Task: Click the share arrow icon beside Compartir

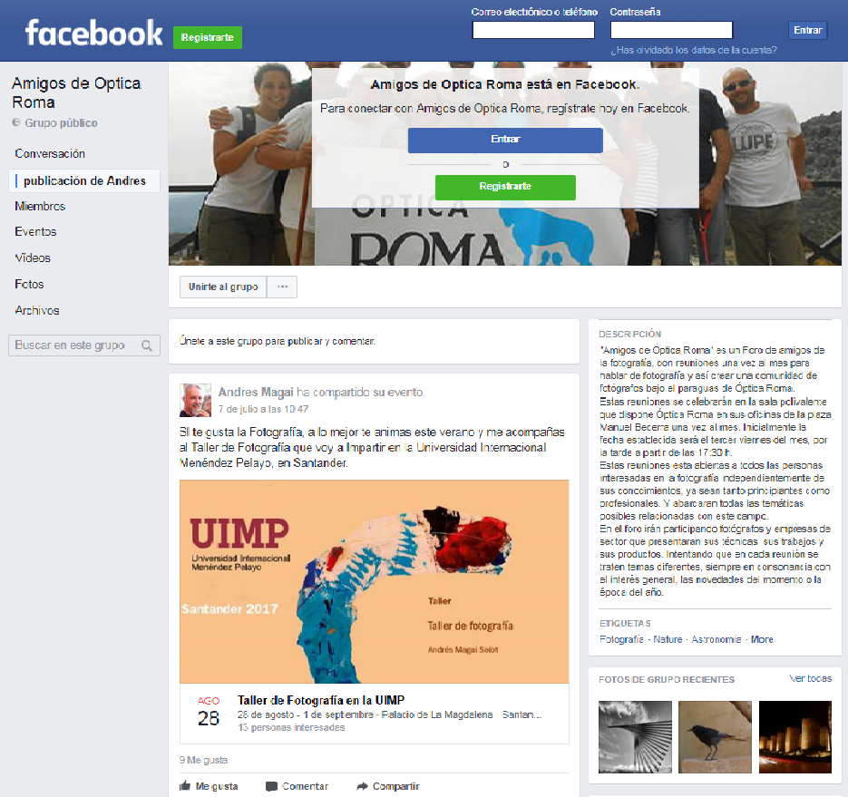Action: [363, 786]
